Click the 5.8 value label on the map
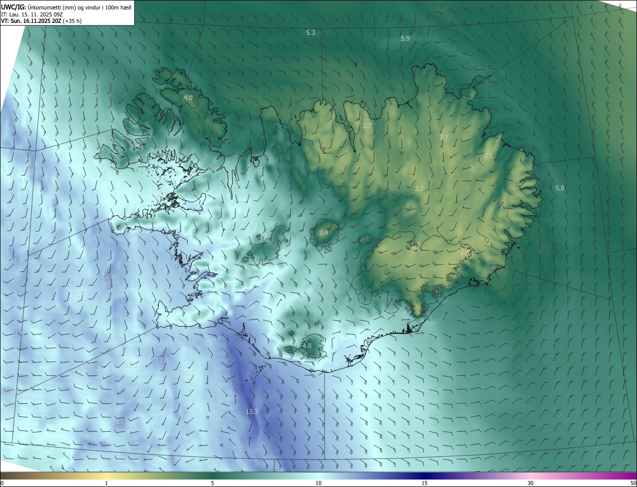The height and width of the screenshot is (487, 637). (560, 188)
